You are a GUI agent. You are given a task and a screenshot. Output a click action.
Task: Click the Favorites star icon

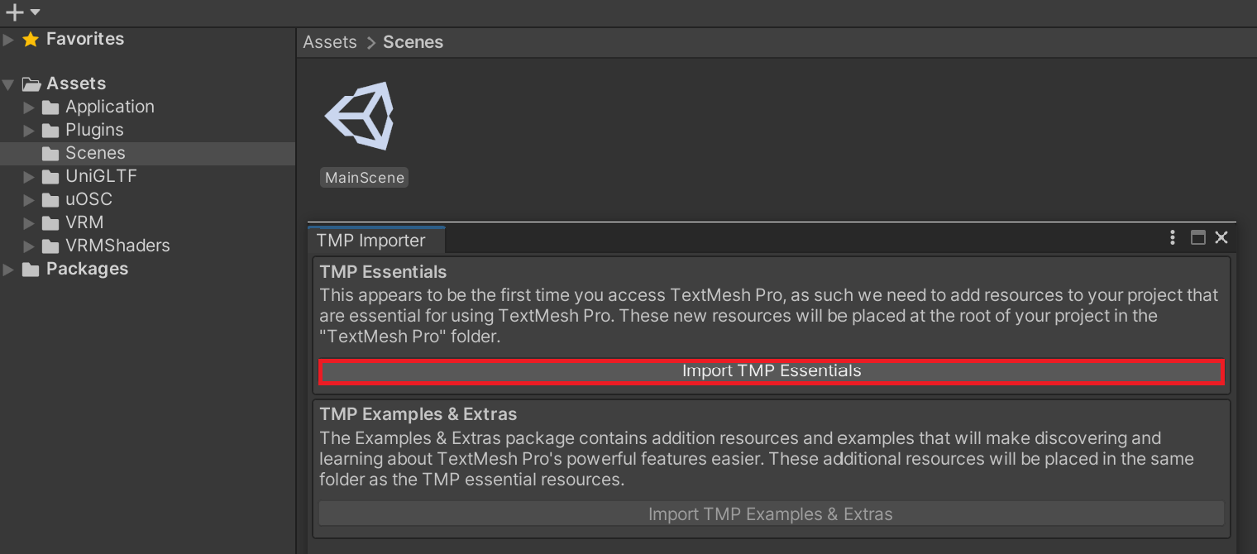coord(31,38)
